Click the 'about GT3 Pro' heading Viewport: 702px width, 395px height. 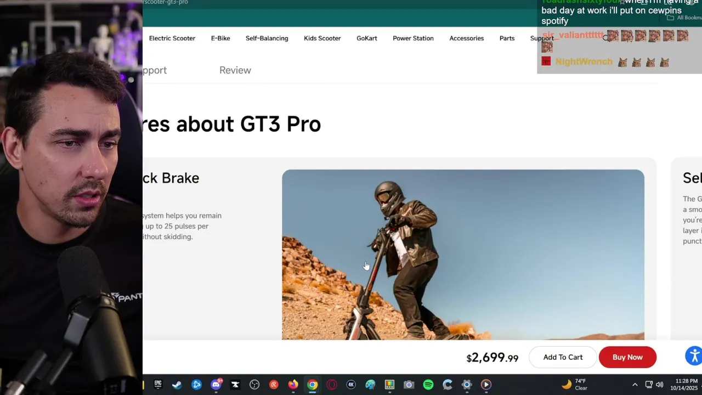click(248, 124)
